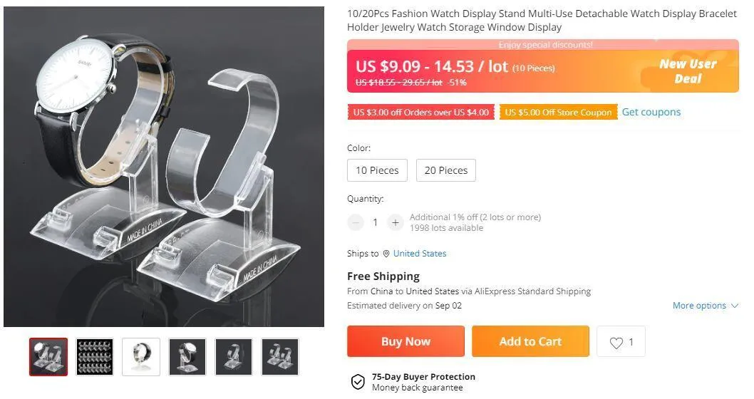Viewport: 754px width, 399px height.
Task: Open the Get coupons link
Action: (x=651, y=112)
